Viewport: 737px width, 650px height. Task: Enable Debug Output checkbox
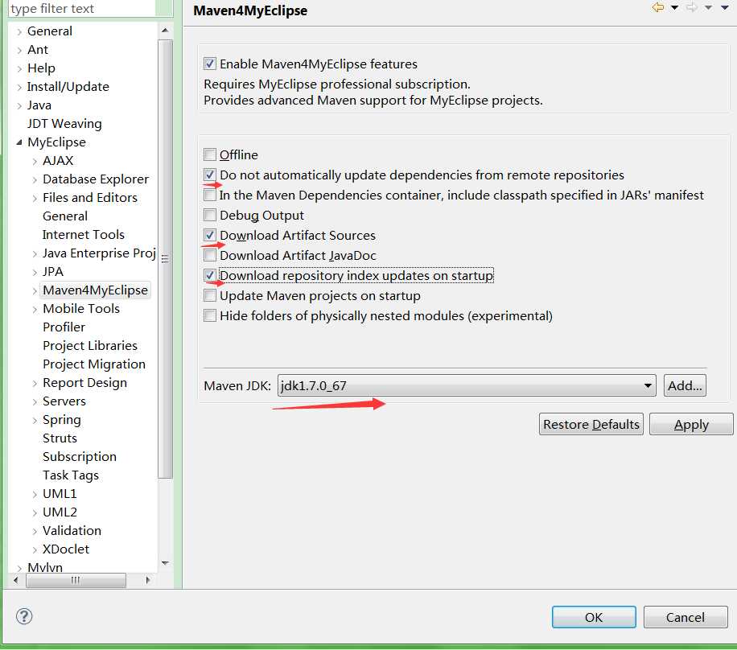tap(210, 216)
